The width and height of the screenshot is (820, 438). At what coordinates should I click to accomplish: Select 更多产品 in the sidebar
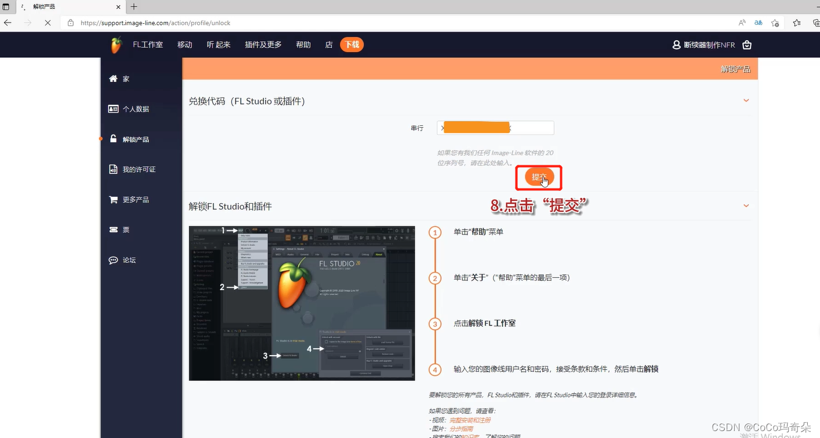[x=136, y=200]
